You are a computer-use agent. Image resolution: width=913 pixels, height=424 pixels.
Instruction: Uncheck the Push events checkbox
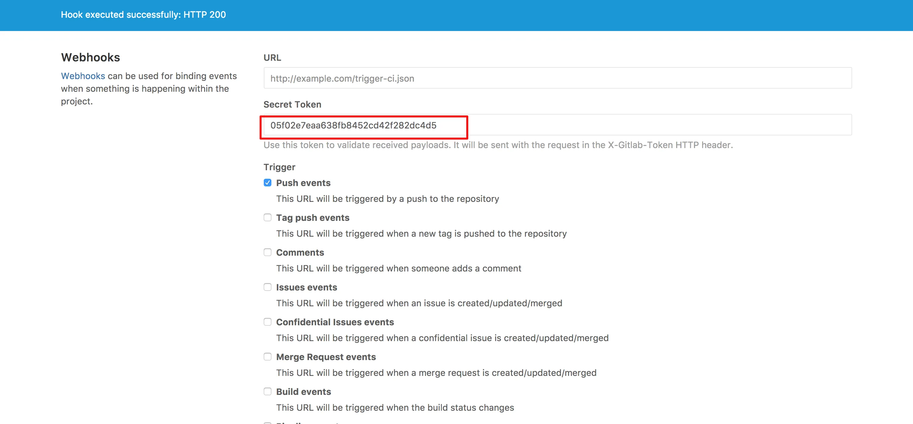268,183
